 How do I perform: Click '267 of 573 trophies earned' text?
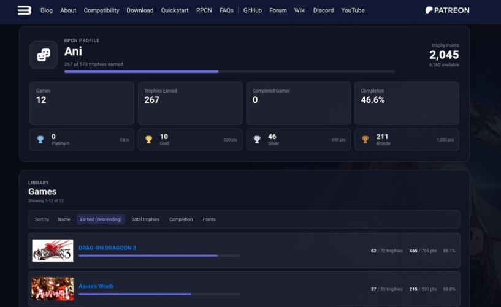click(x=93, y=64)
